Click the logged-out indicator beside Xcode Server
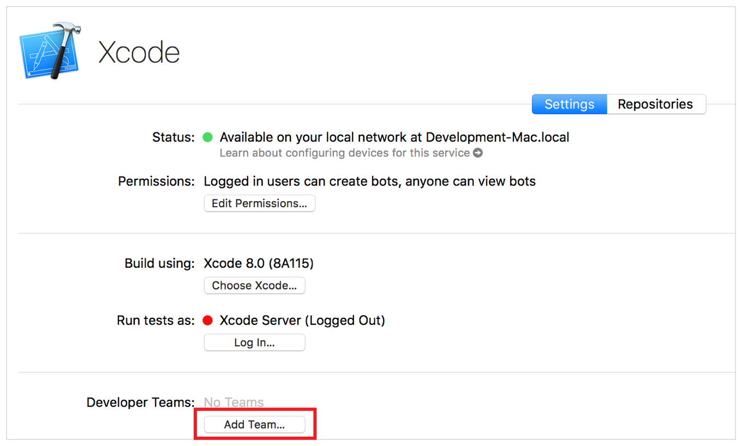 coord(208,321)
